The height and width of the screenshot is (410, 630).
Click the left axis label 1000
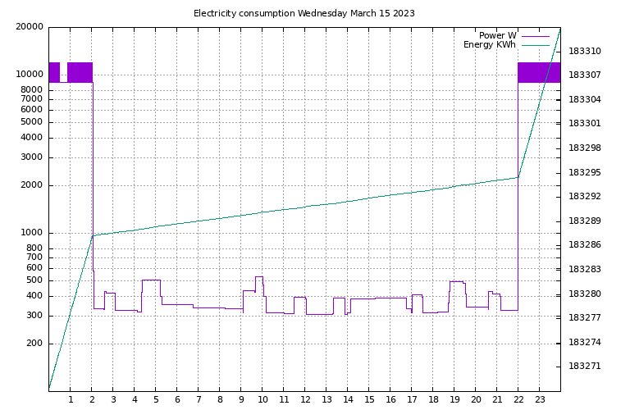tap(32, 233)
